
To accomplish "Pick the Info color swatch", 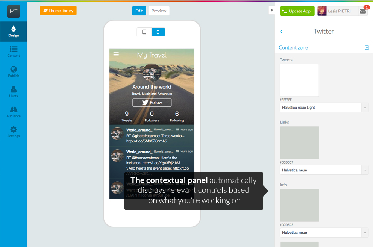I will (299, 205).
